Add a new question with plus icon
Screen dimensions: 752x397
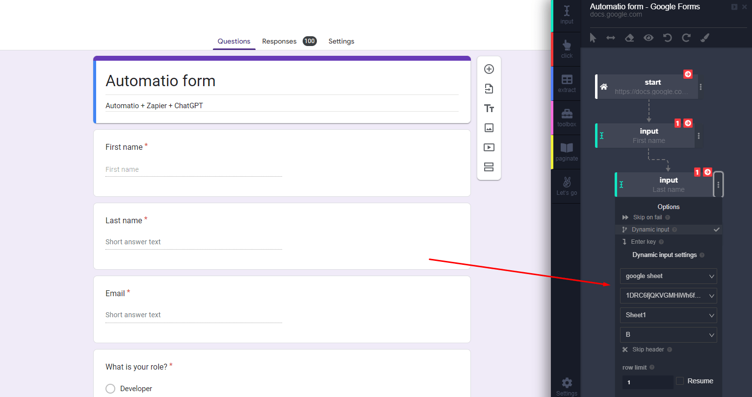pos(489,69)
